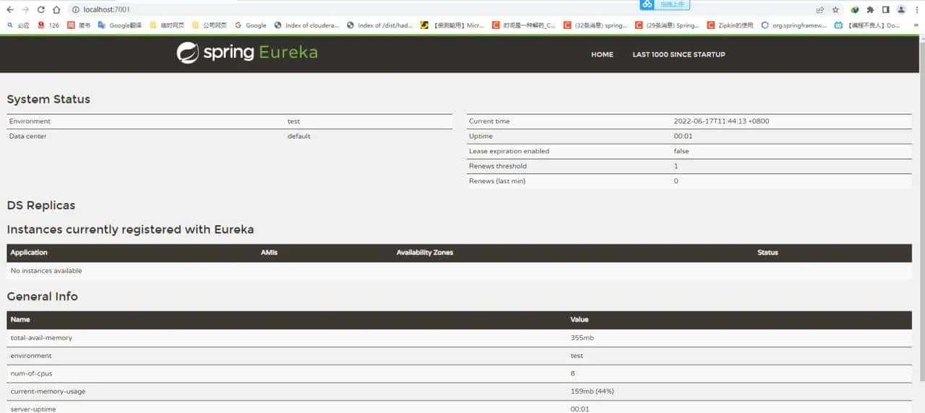Click the Data center row label
Image resolution: width=925 pixels, height=413 pixels.
27,136
